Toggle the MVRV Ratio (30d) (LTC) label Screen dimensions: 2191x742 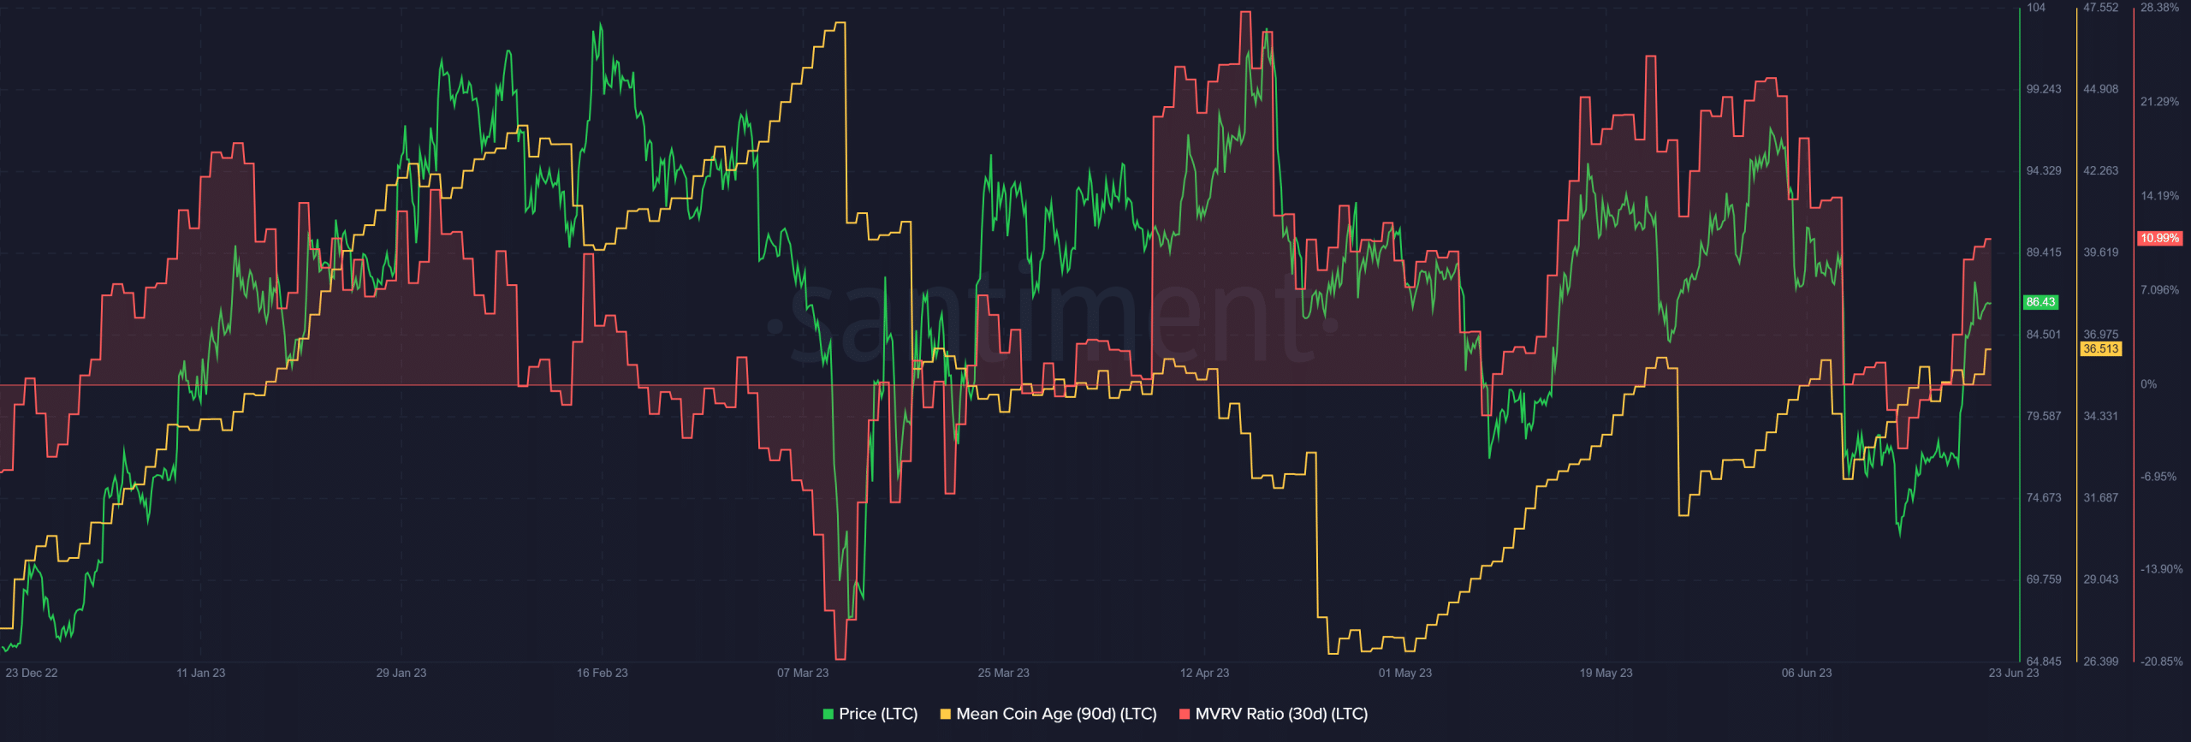pos(1281,714)
